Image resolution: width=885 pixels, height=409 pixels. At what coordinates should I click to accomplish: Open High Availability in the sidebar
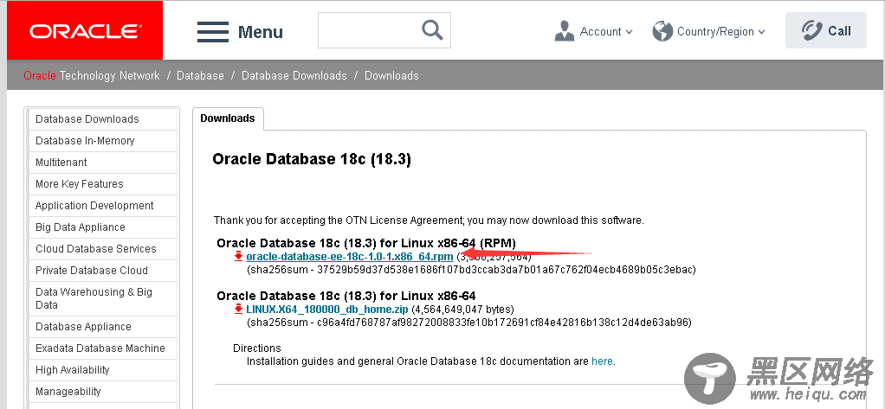click(x=103, y=369)
